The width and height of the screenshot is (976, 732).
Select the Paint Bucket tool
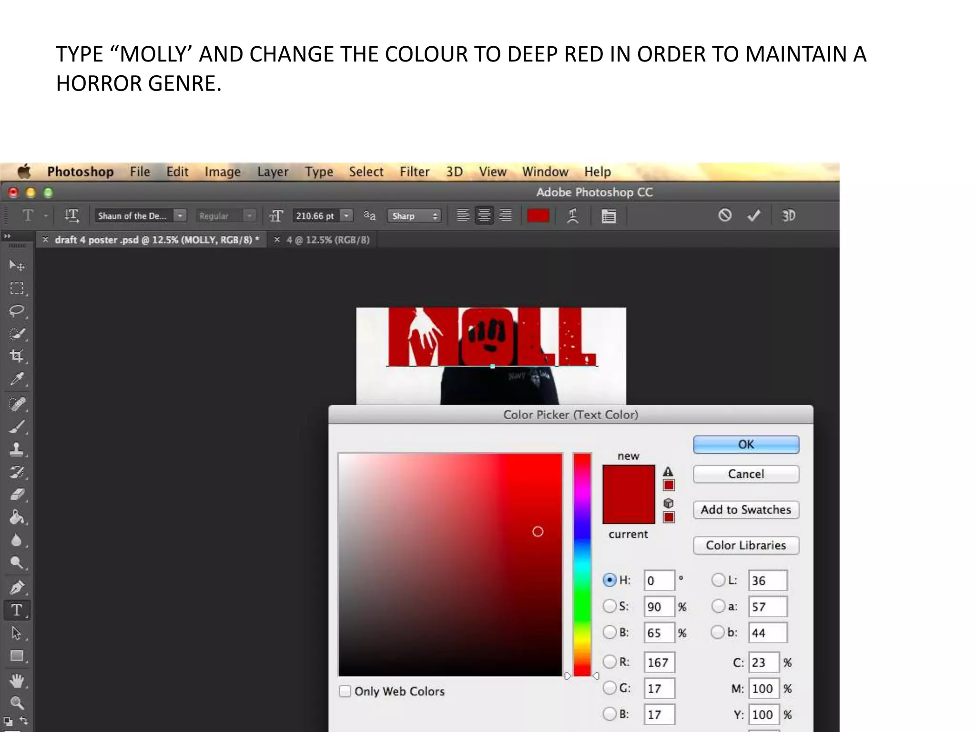coord(17,517)
